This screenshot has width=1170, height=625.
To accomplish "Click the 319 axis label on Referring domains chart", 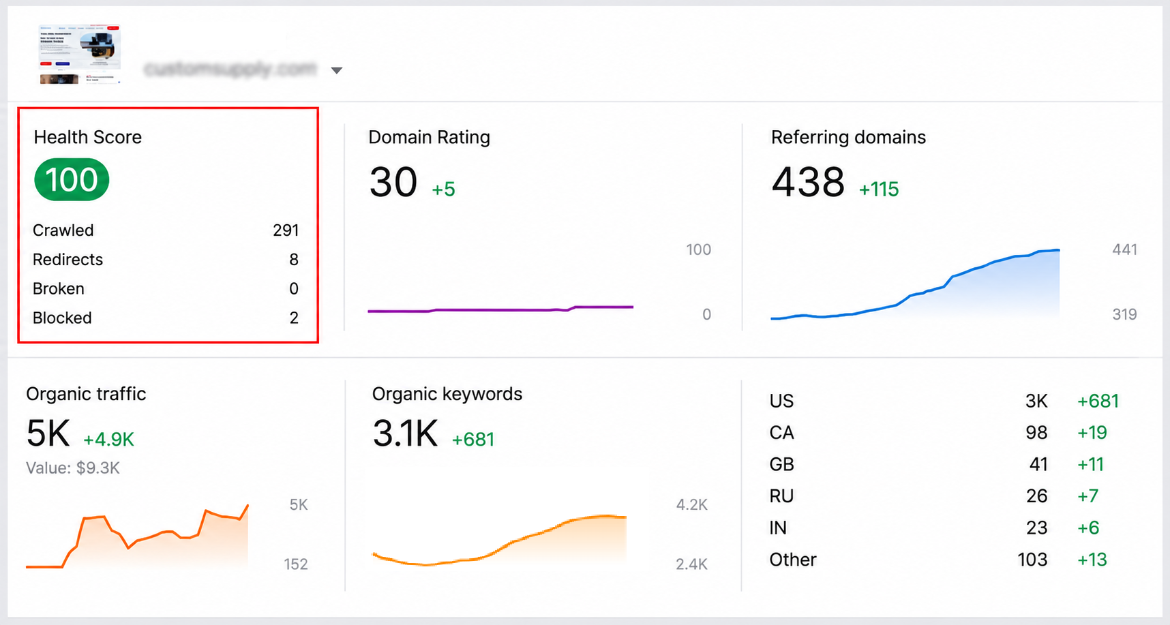I will point(1124,314).
